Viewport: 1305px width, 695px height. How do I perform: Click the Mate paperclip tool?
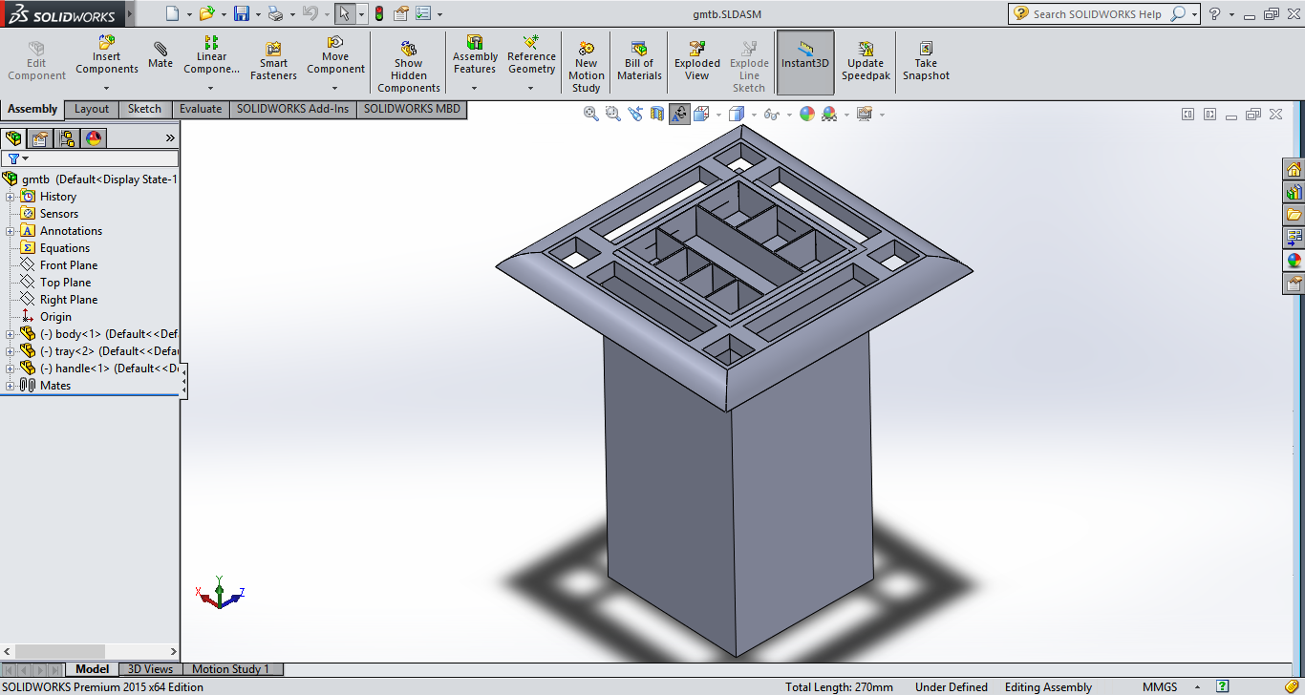click(160, 55)
